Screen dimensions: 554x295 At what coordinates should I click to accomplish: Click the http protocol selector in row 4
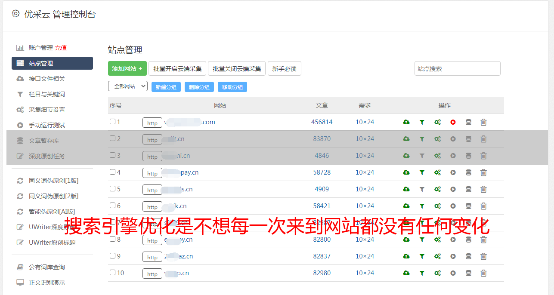coord(152,173)
